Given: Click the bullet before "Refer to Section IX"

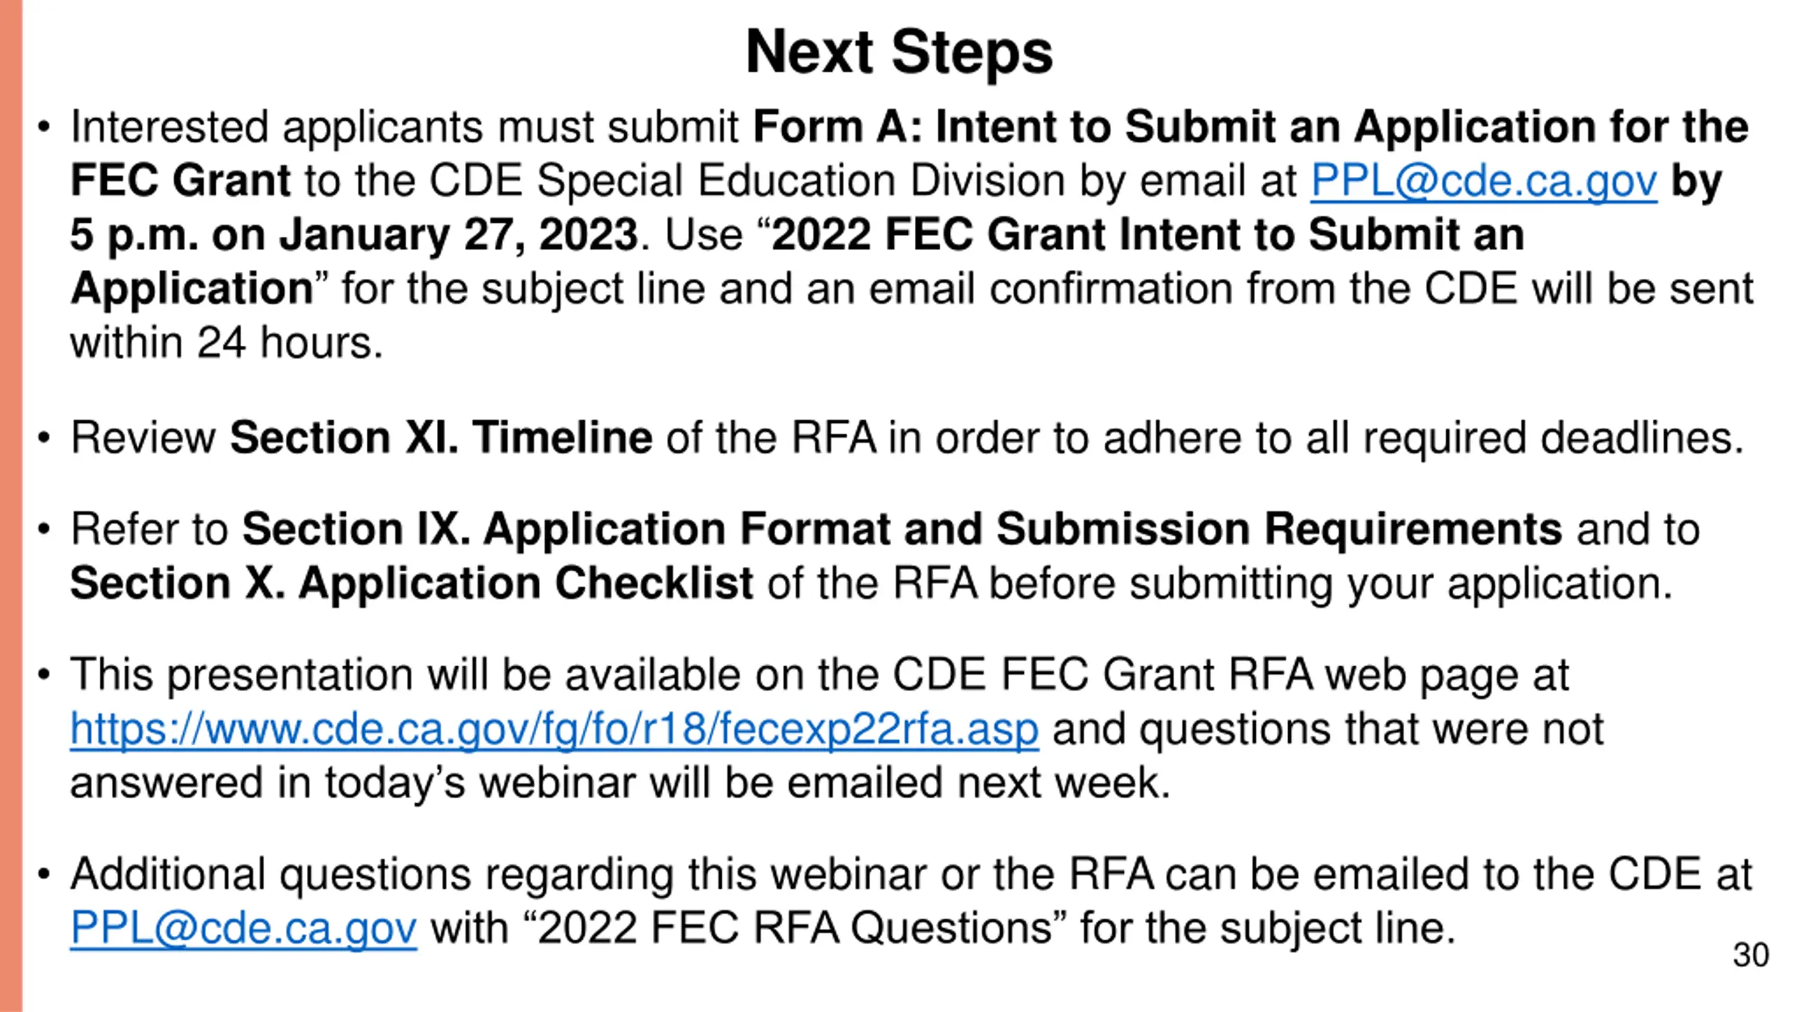Looking at the screenshot, I should click(x=44, y=529).
